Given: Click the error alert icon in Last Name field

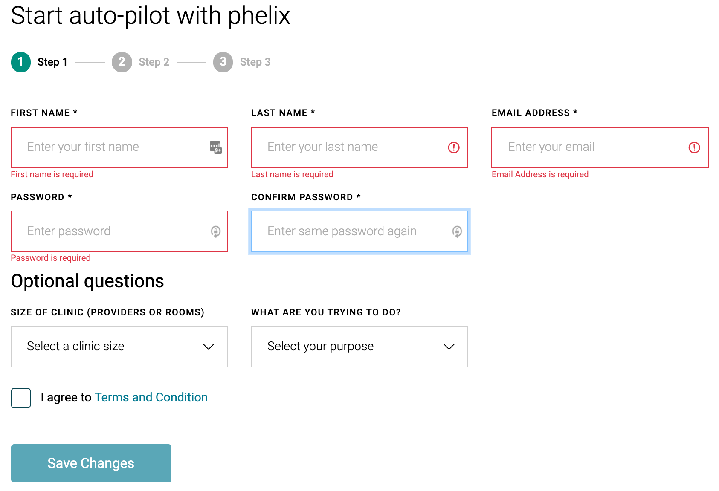Looking at the screenshot, I should 454,147.
